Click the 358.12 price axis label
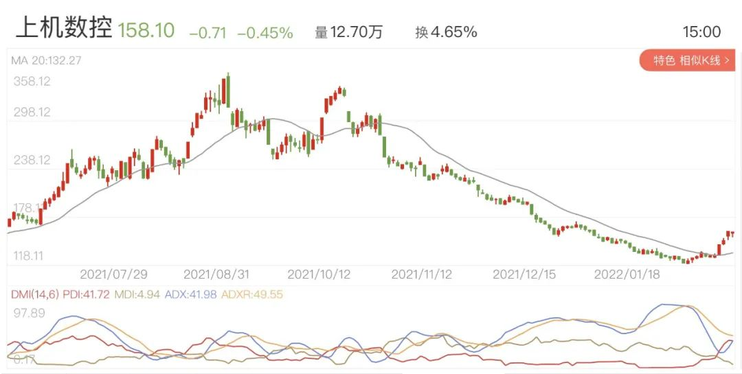Image resolution: width=742 pixels, height=374 pixels. (32, 82)
